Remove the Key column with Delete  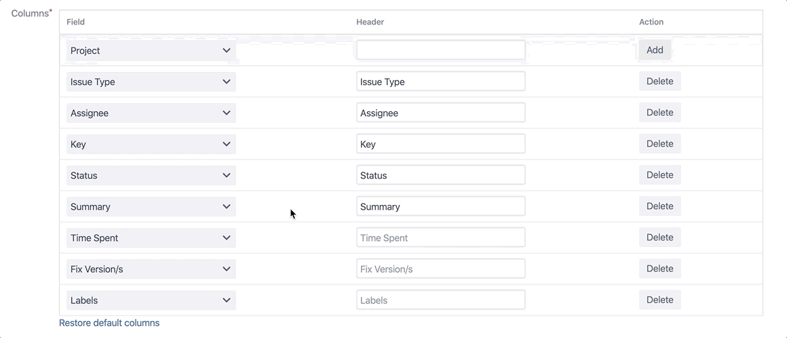[659, 144]
